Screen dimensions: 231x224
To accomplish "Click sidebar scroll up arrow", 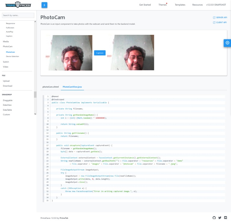I will coord(35,22).
